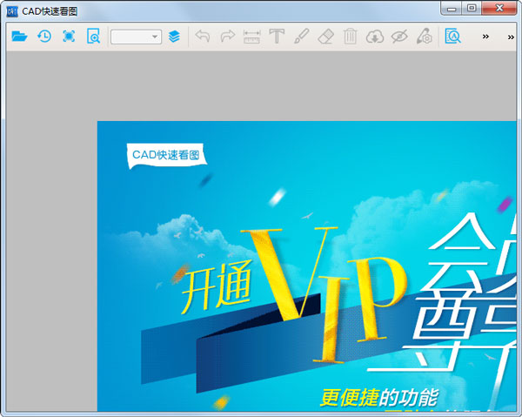Redo the last undone action
This screenshot has width=522, height=417.
(x=228, y=37)
